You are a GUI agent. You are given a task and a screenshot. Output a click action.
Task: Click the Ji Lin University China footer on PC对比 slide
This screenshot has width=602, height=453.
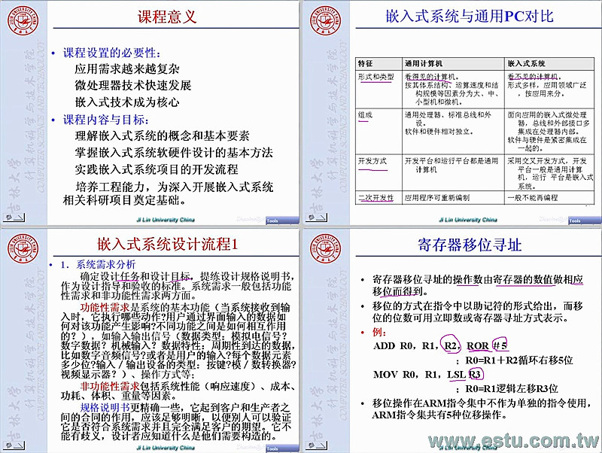point(468,220)
